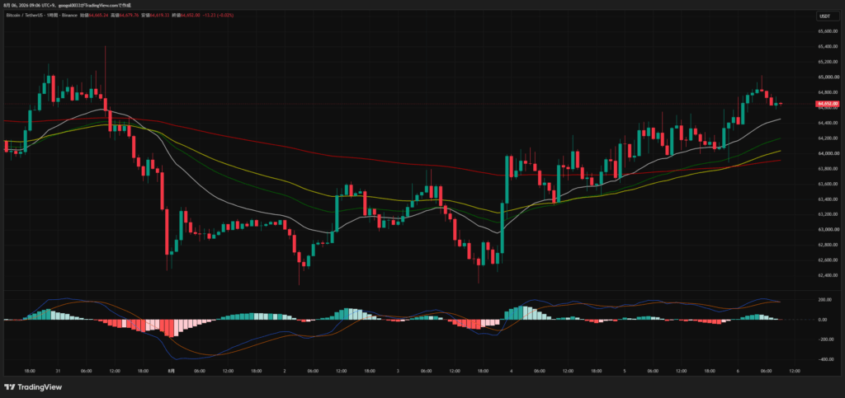Click the 64,000.00 price axis label

pos(827,153)
